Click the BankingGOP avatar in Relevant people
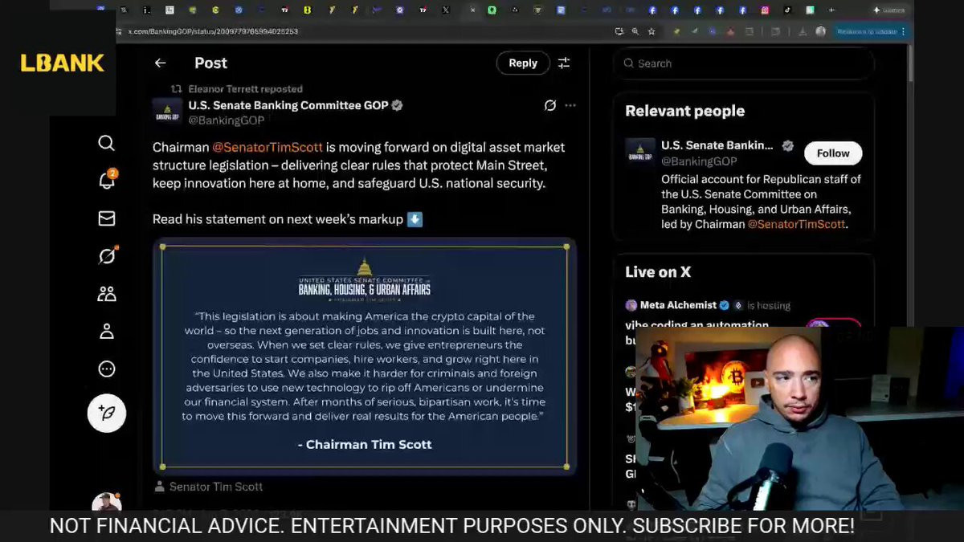This screenshot has height=542, width=964. 640,152
